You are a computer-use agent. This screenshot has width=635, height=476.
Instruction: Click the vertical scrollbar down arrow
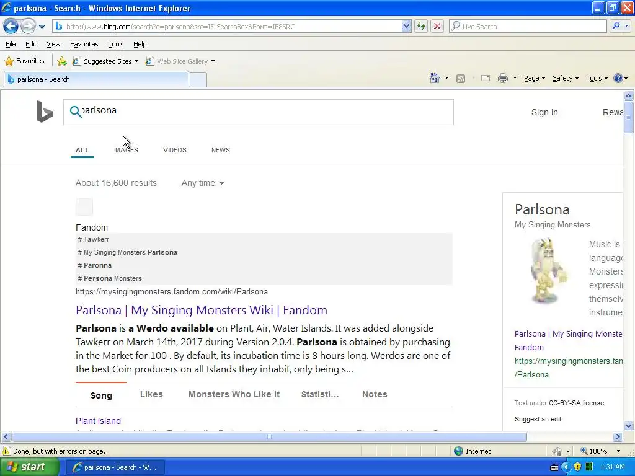pos(629,426)
